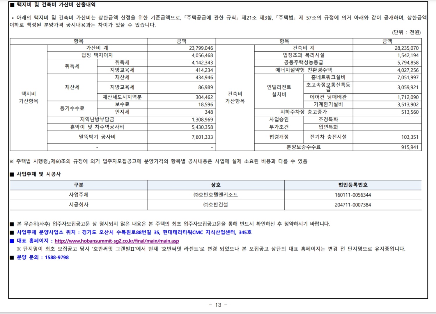
Task: Click registration number 160111-0056344
Action: tap(353, 195)
